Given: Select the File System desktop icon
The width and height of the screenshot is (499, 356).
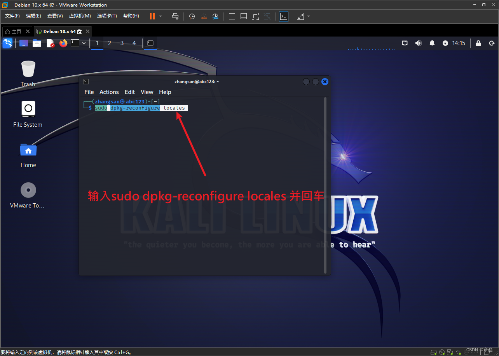Looking at the screenshot, I should click(x=28, y=114).
